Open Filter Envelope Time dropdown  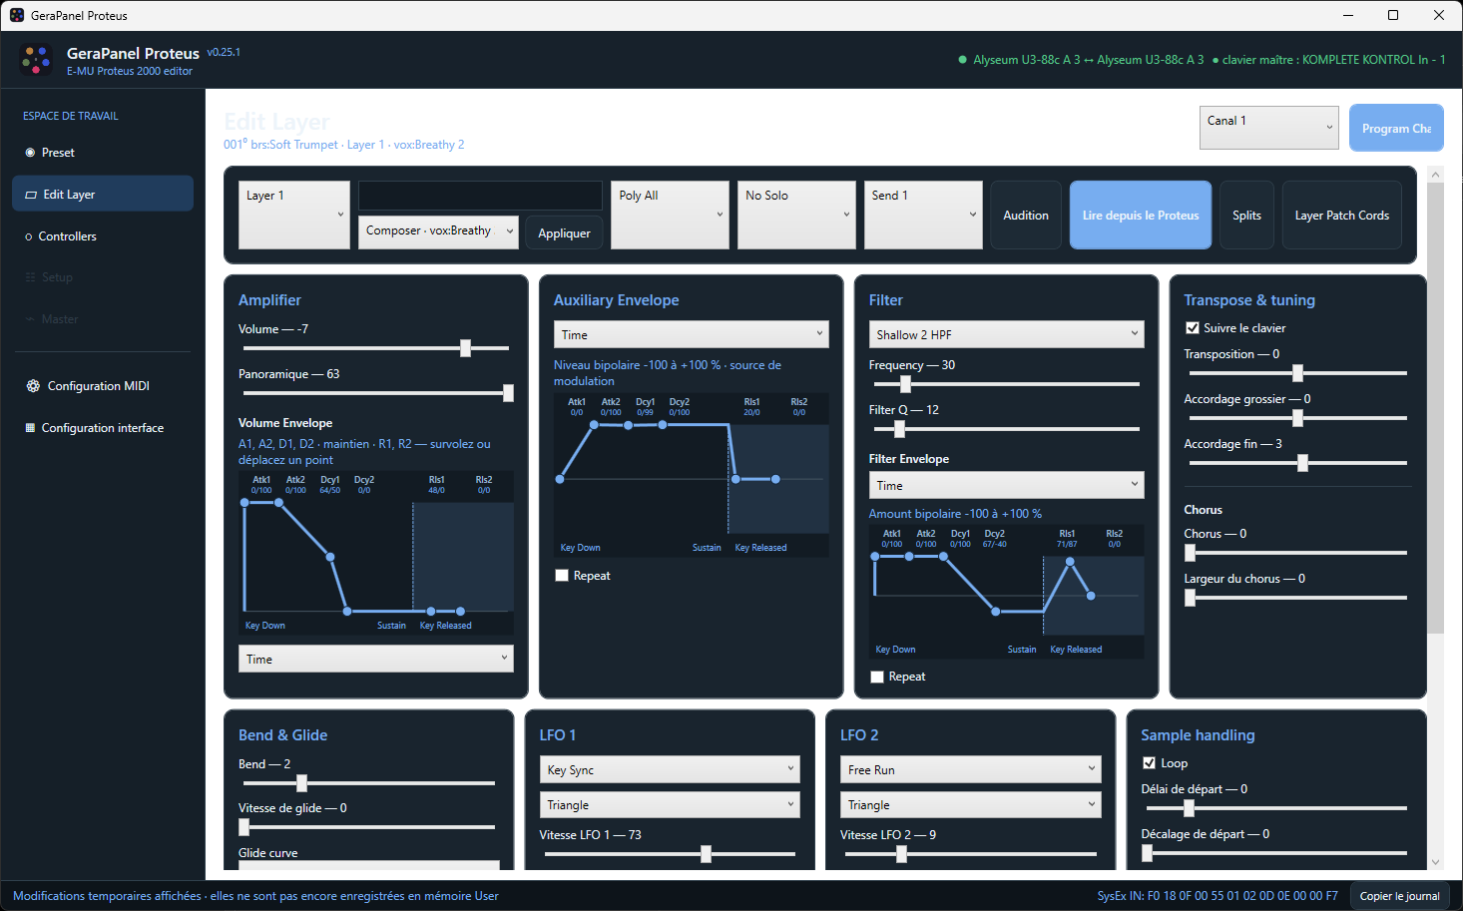click(x=1006, y=485)
